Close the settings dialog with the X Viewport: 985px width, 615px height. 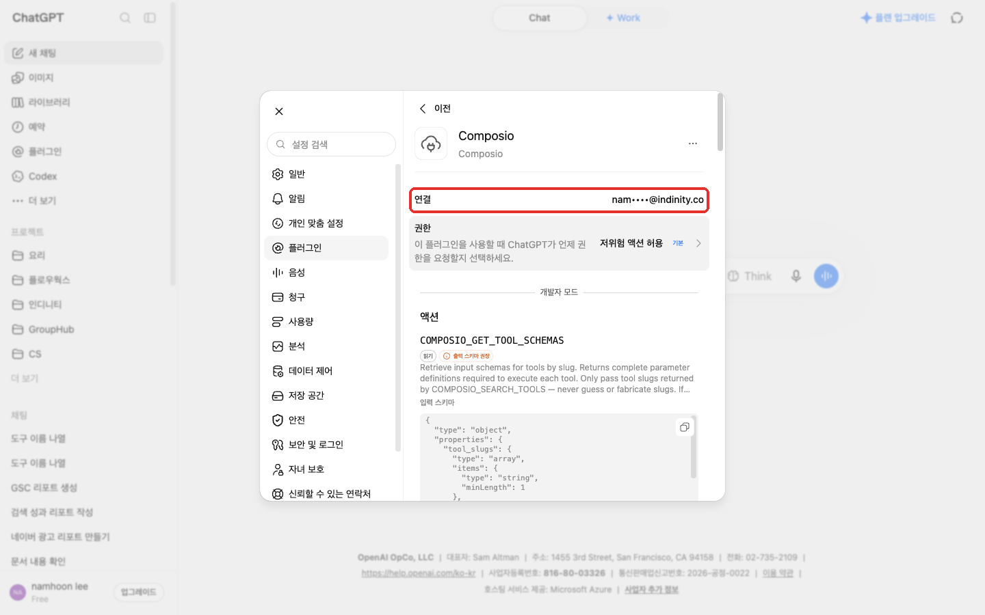pos(279,111)
